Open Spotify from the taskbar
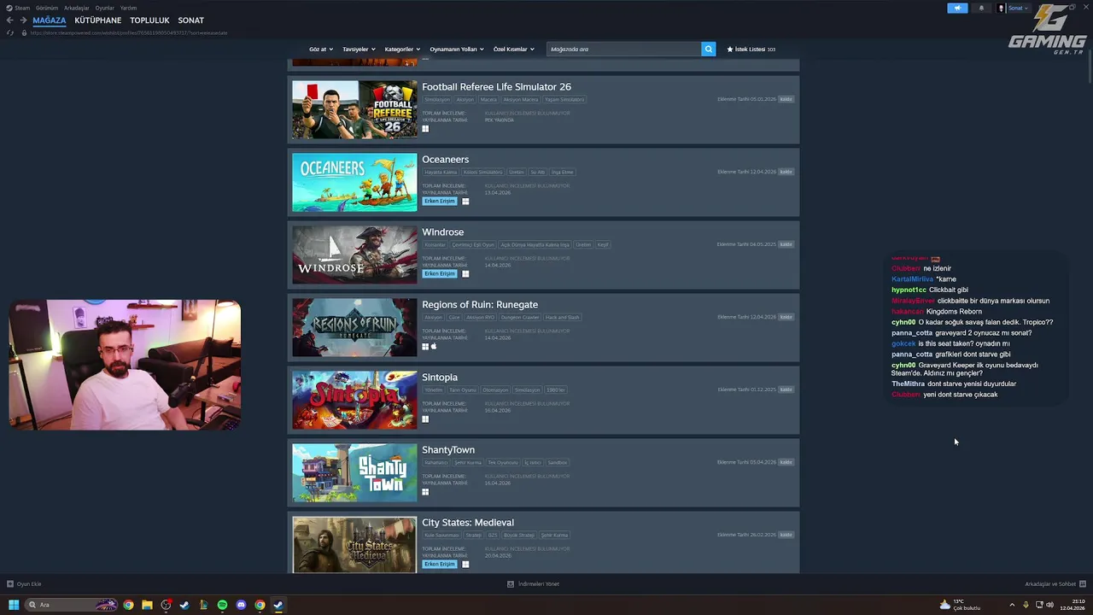 (x=222, y=605)
